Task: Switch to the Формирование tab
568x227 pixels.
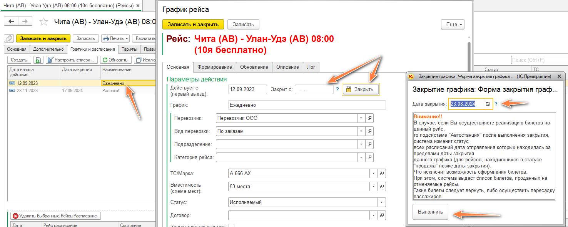Action: click(214, 67)
